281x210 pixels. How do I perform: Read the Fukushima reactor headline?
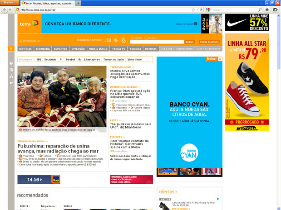pos(58,148)
